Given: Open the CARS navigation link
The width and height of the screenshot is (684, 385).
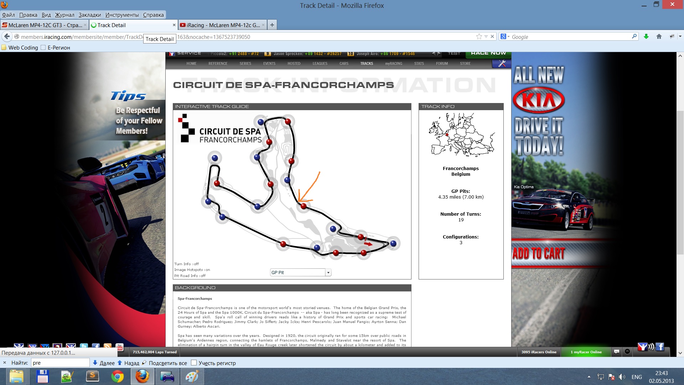Looking at the screenshot, I should tap(344, 64).
